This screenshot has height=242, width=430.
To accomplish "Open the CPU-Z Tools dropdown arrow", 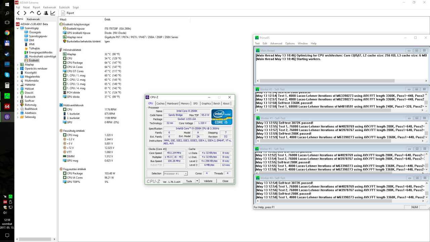I will [x=197, y=181].
